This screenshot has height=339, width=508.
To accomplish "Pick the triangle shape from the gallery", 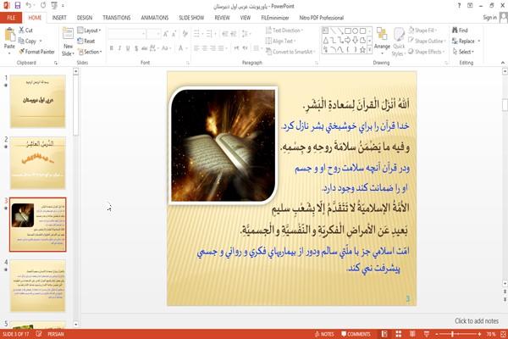I will pos(325,40).
